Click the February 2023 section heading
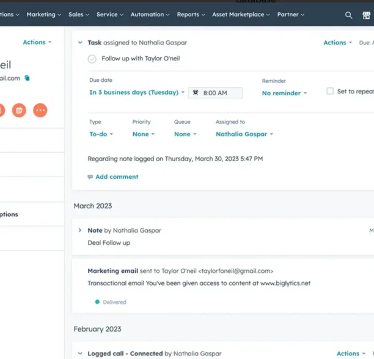This screenshot has height=359, width=374. tap(97, 329)
